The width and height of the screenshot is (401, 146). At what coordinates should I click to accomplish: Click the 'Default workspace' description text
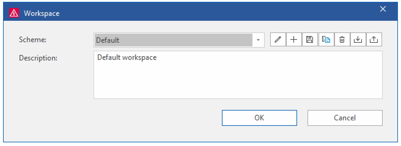(127, 57)
